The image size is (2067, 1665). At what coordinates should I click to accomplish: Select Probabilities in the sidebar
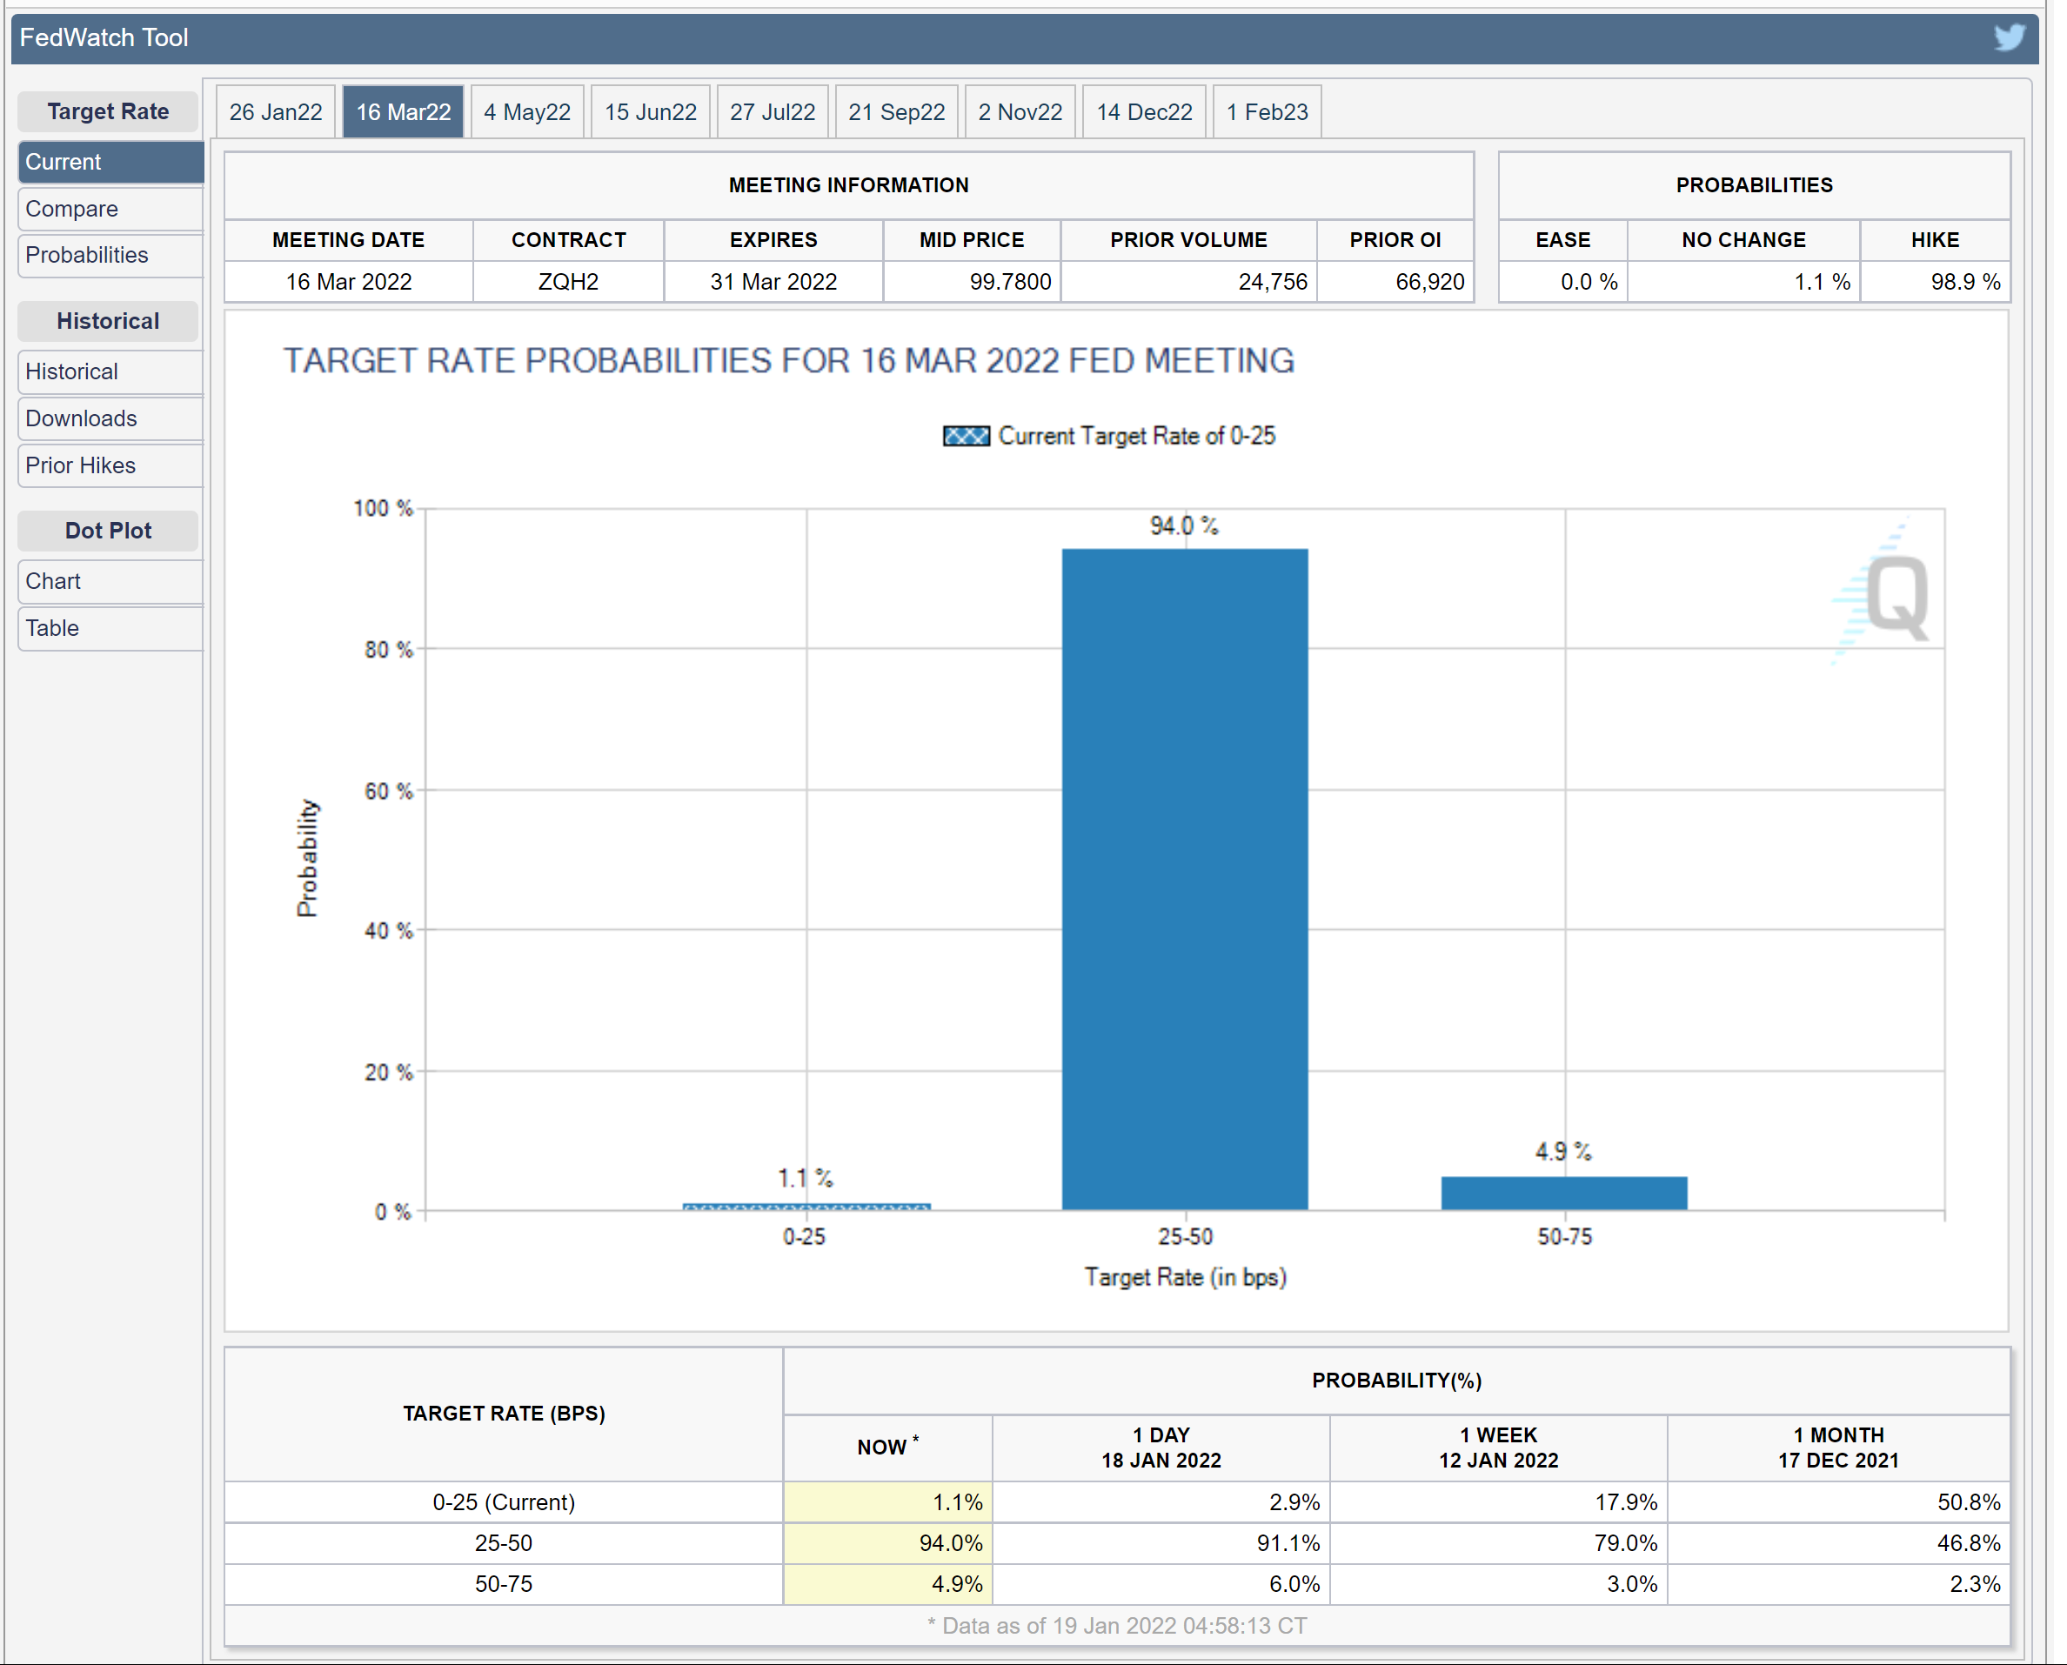pos(109,255)
